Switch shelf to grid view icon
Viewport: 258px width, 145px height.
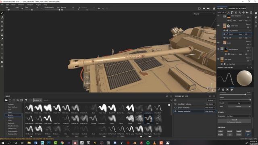coord(169,105)
